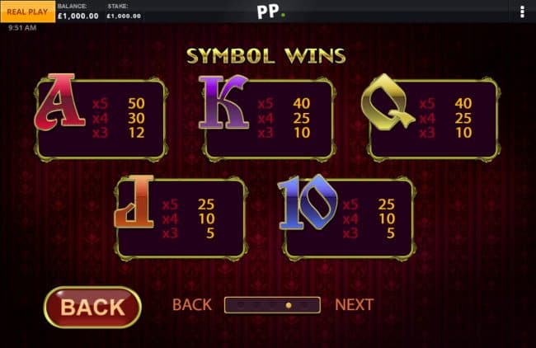Click the large red BACK button
This screenshot has width=536, height=348.
click(x=92, y=307)
